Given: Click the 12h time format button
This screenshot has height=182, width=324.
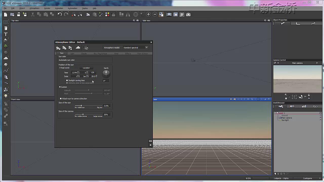Looking at the screenshot, I should [x=93, y=73].
